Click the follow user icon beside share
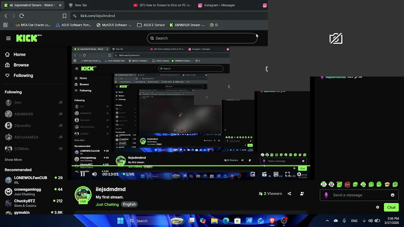404x227 pixels. (302, 194)
